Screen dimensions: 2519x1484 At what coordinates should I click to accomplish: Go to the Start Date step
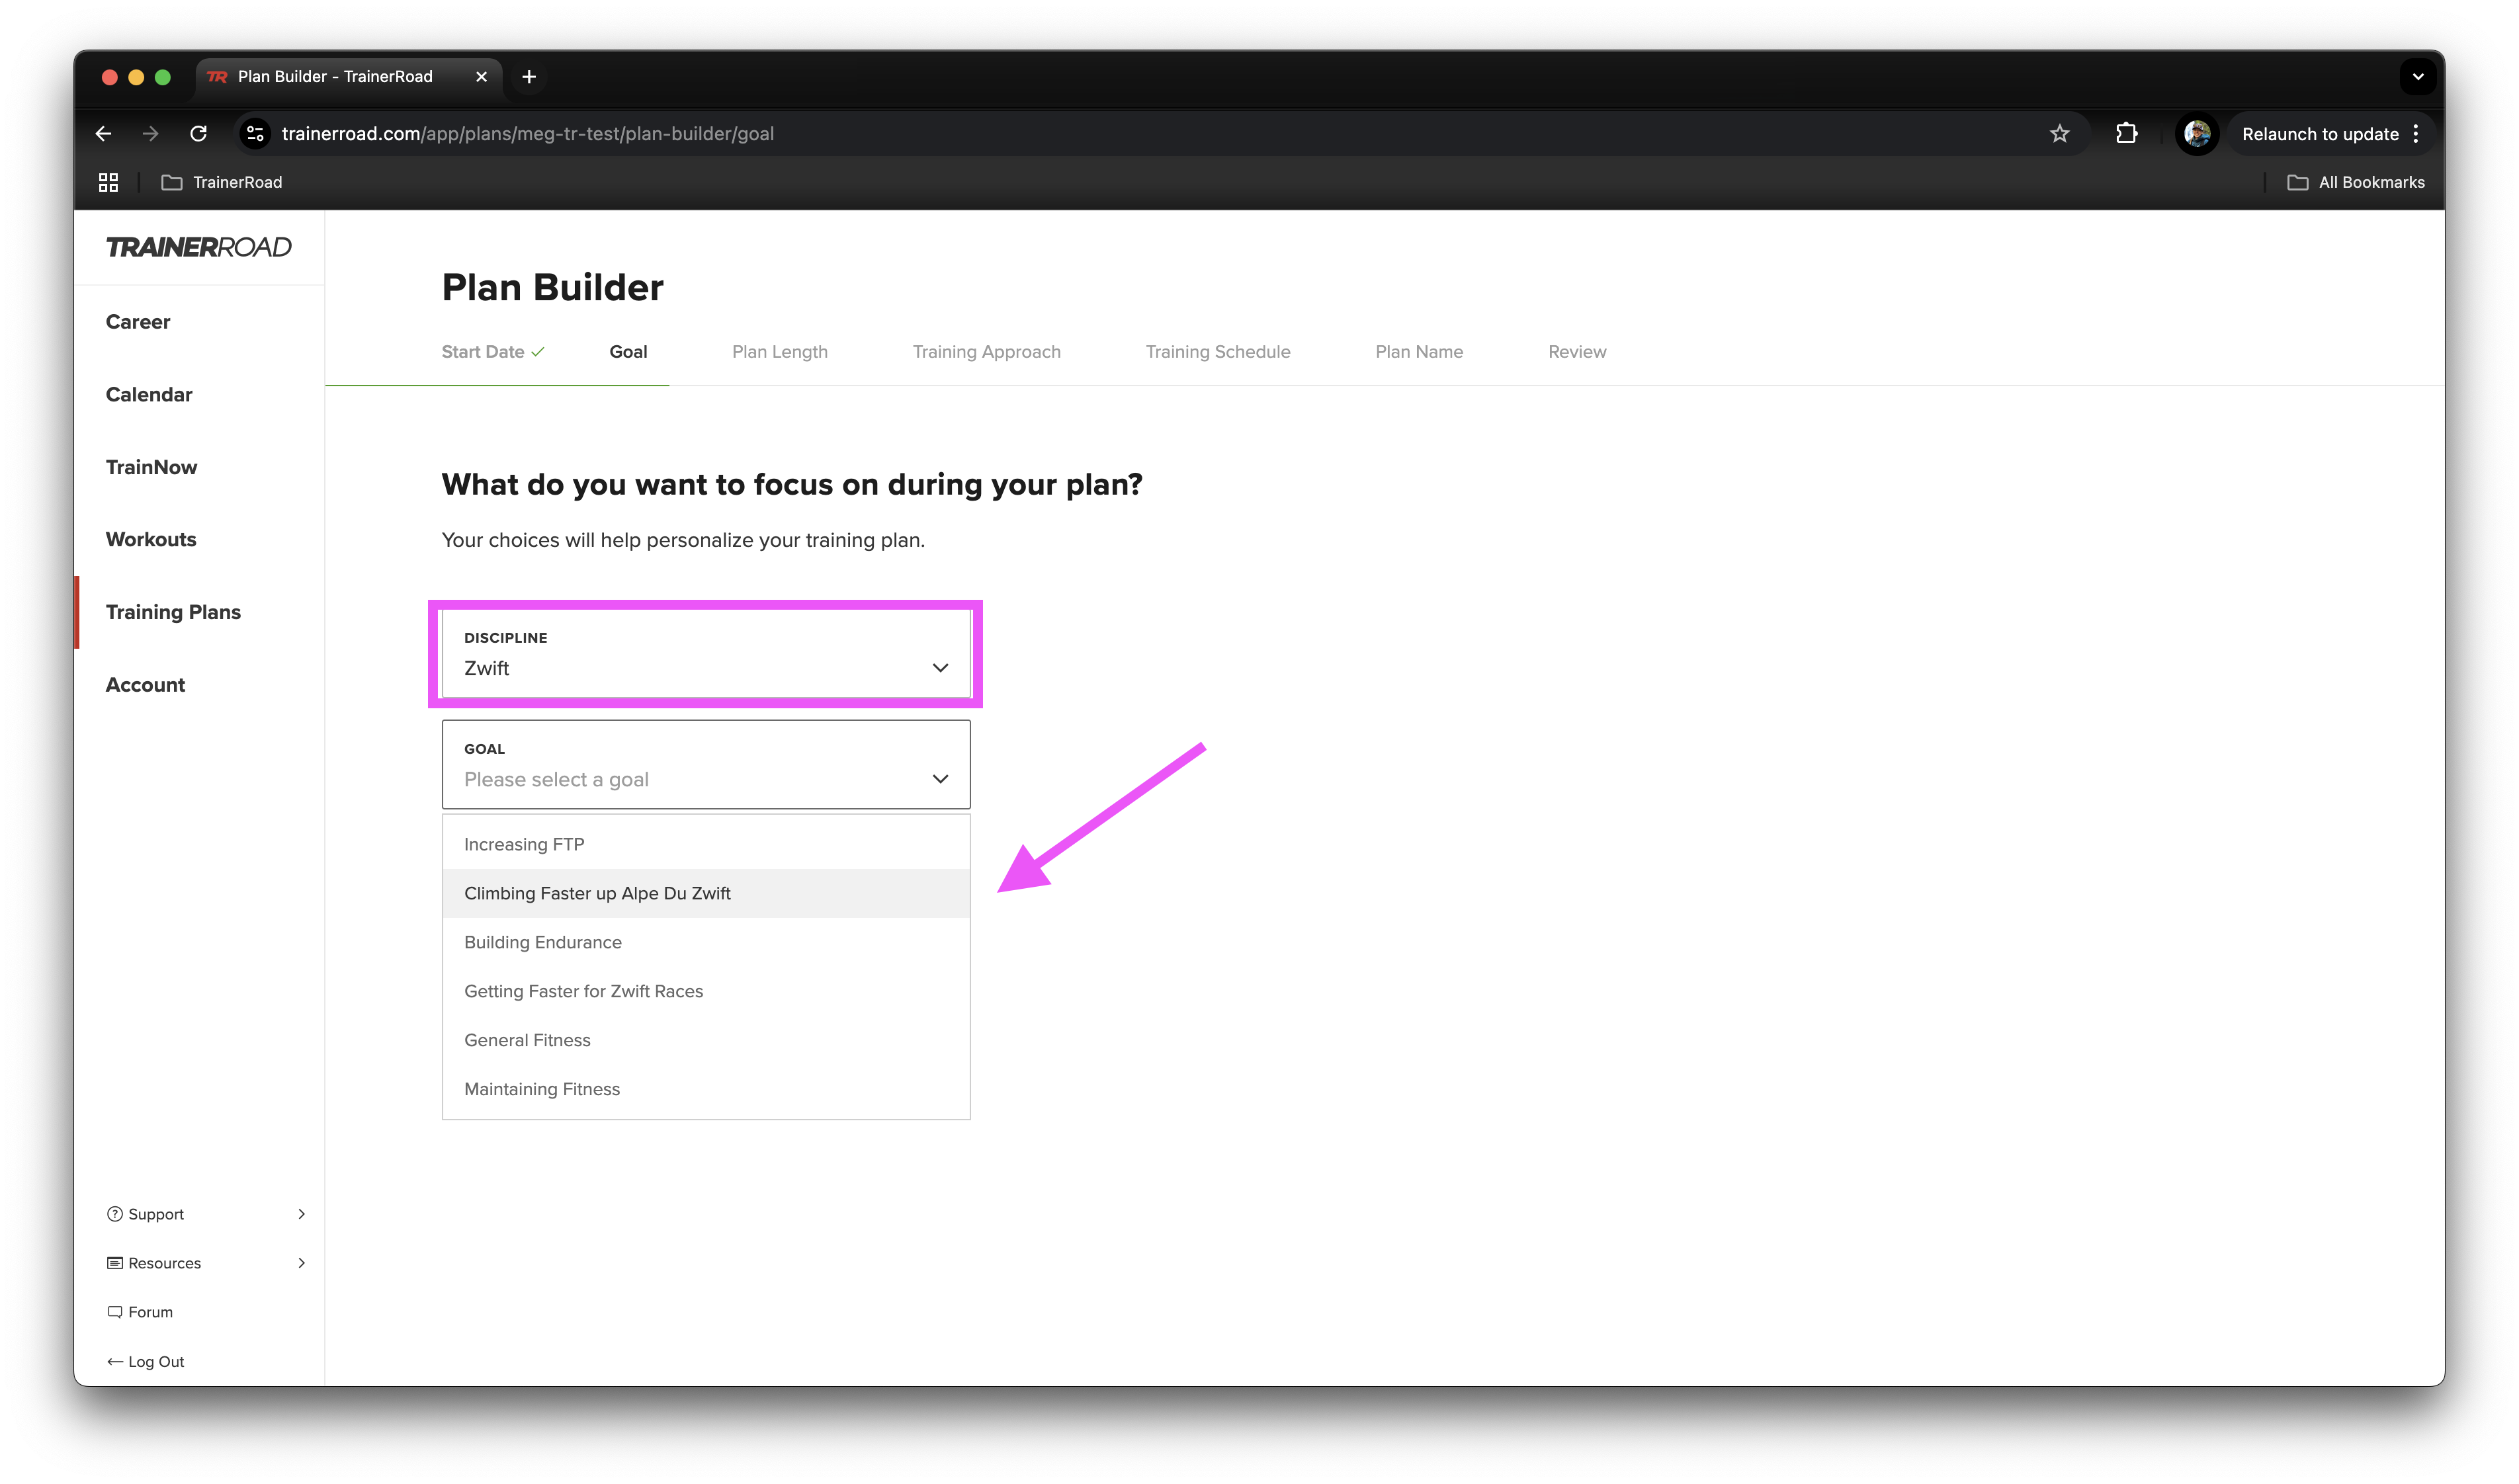tap(493, 352)
